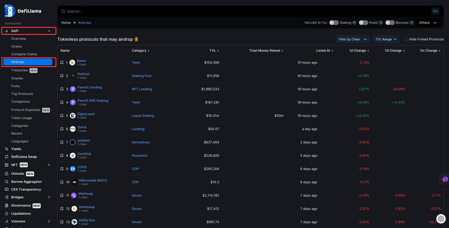Expand the Bridges sidebar section
449x228 pixels.
49,197
